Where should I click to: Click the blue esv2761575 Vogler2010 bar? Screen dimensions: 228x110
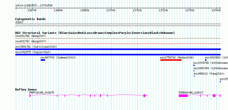pos(118,55)
